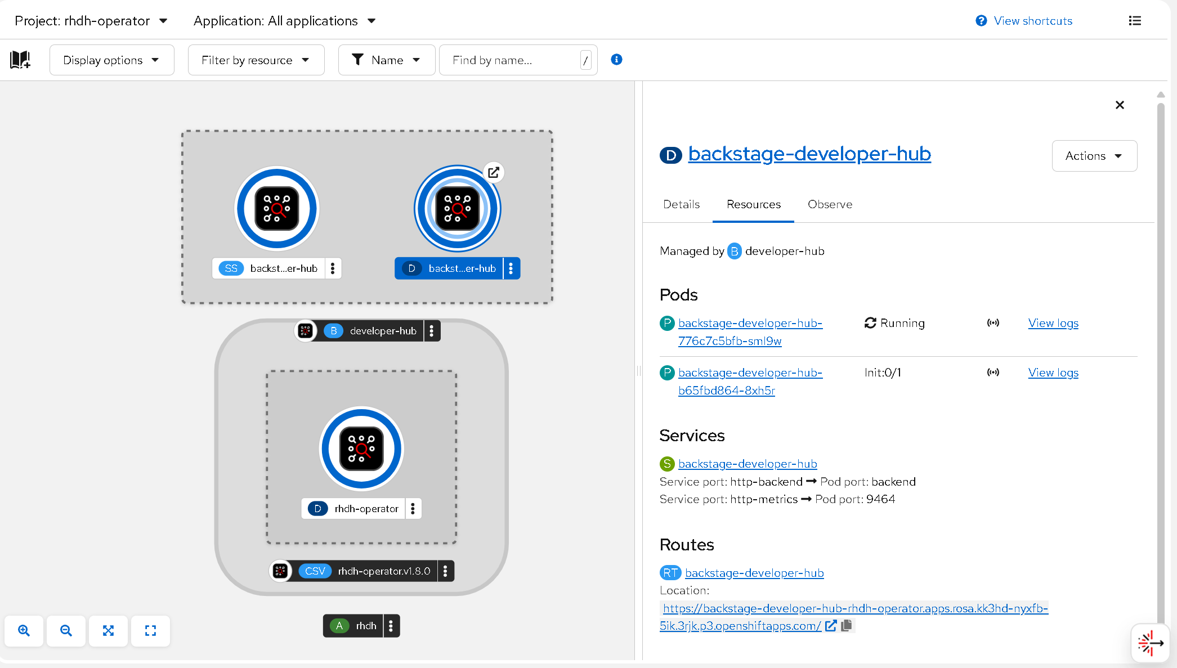The height and width of the screenshot is (668, 1177).
Task: Switch to the Details tab
Action: 681,204
